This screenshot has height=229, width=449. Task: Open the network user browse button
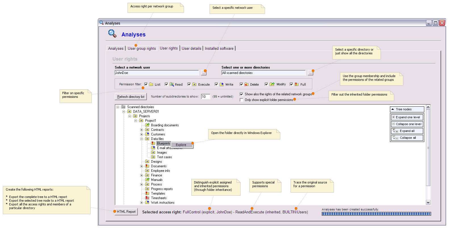coord(204,73)
